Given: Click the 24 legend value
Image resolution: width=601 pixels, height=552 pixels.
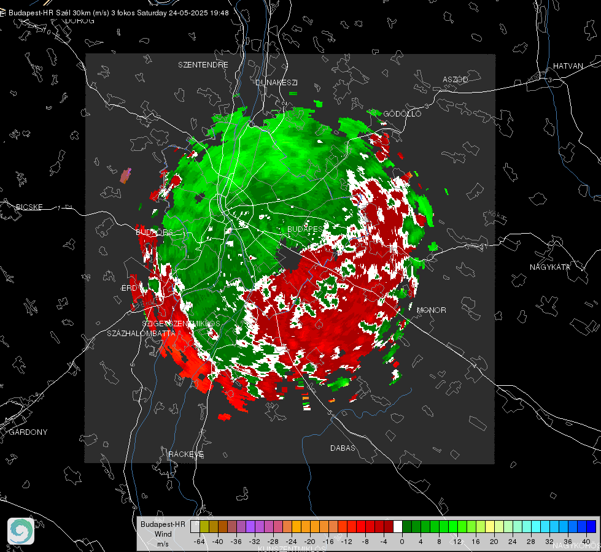Looking at the screenshot, I should point(513,542).
